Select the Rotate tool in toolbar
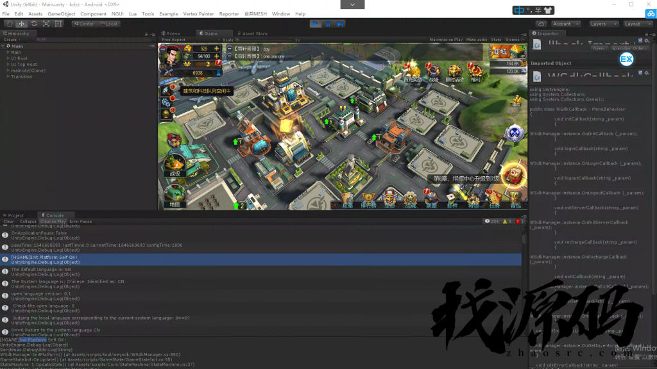Viewport: 657px width, 369px height. (x=34, y=24)
